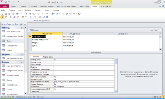This screenshot has width=165, height=99.
Task: Click the Save floppy disk icon in toolbar row
Action: (x=9, y=13)
